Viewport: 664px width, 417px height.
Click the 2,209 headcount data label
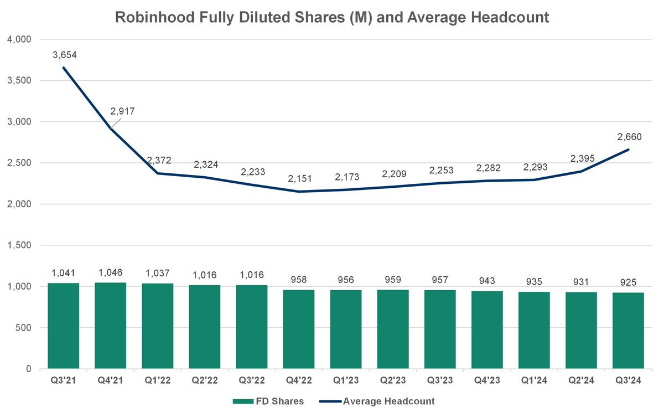pos(393,174)
